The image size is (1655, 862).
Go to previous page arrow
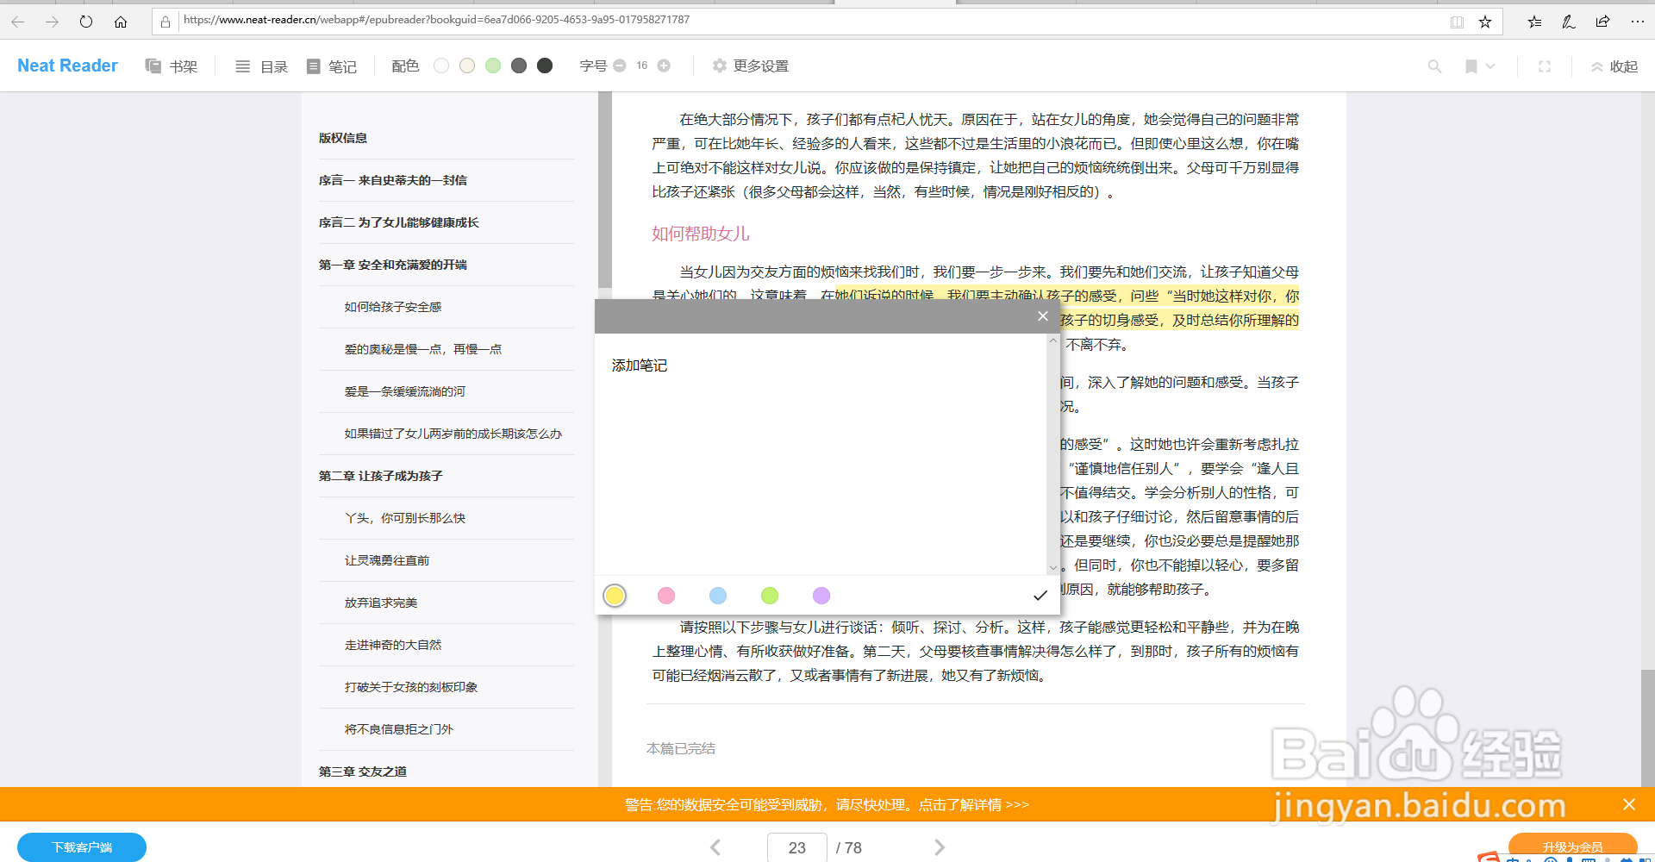click(x=715, y=847)
